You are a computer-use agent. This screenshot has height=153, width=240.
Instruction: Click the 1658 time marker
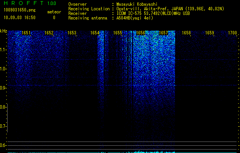pyautogui.click(x=187, y=33)
